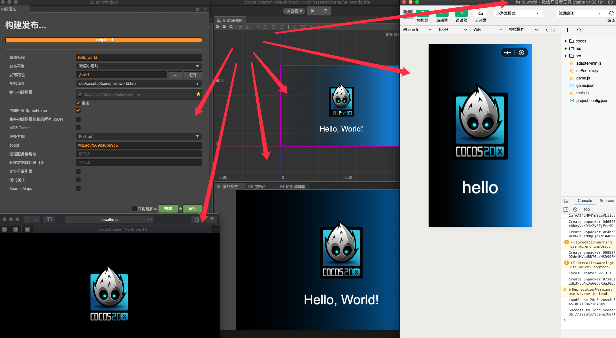Screen dimensions: 616x338
Task: Click the green 运行 run button
Action: tap(192, 209)
